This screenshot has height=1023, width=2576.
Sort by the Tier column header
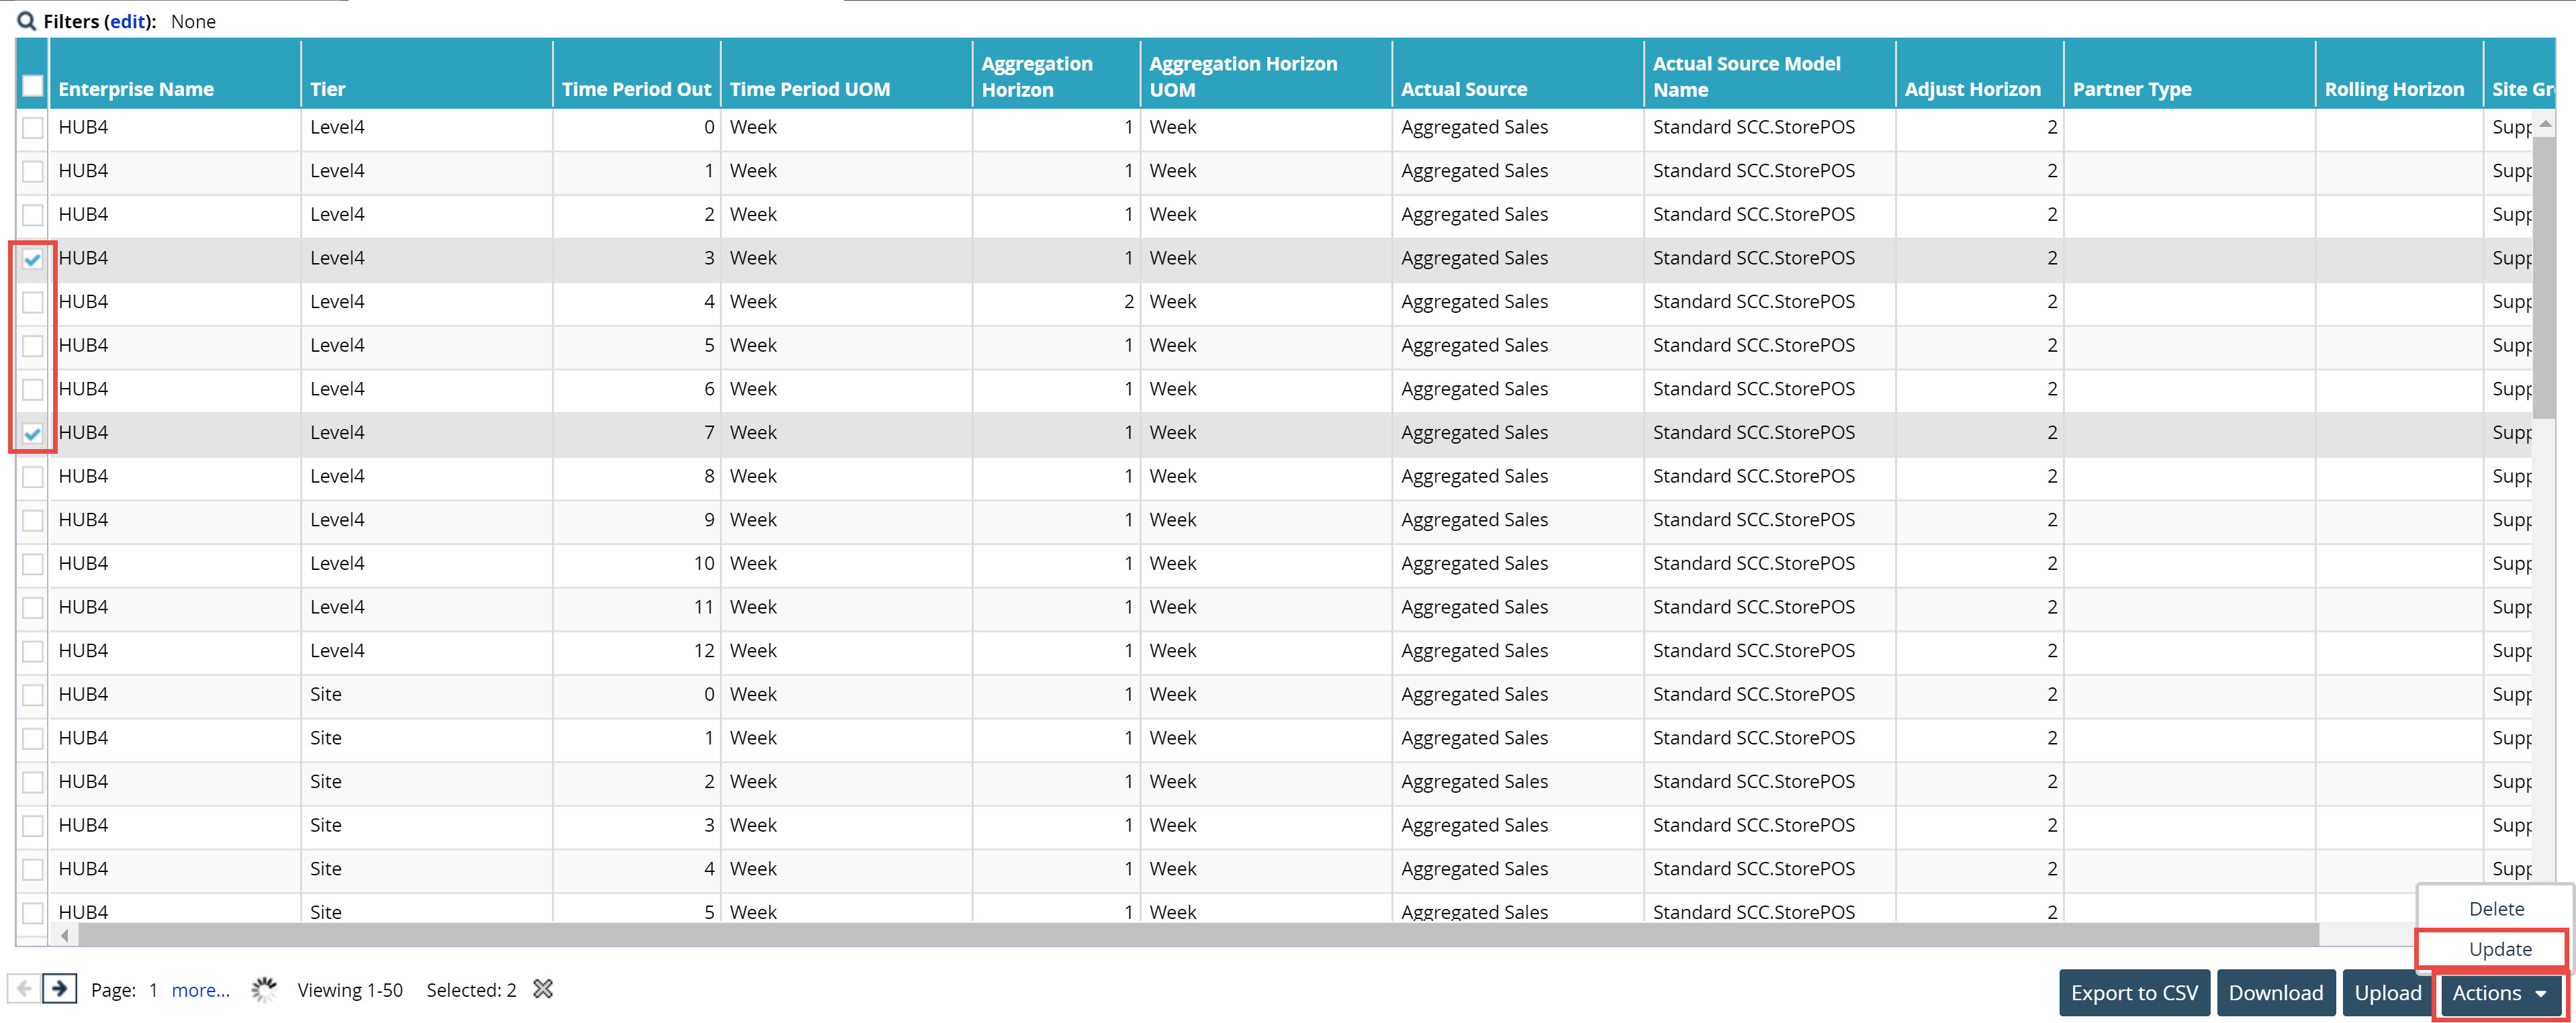328,89
